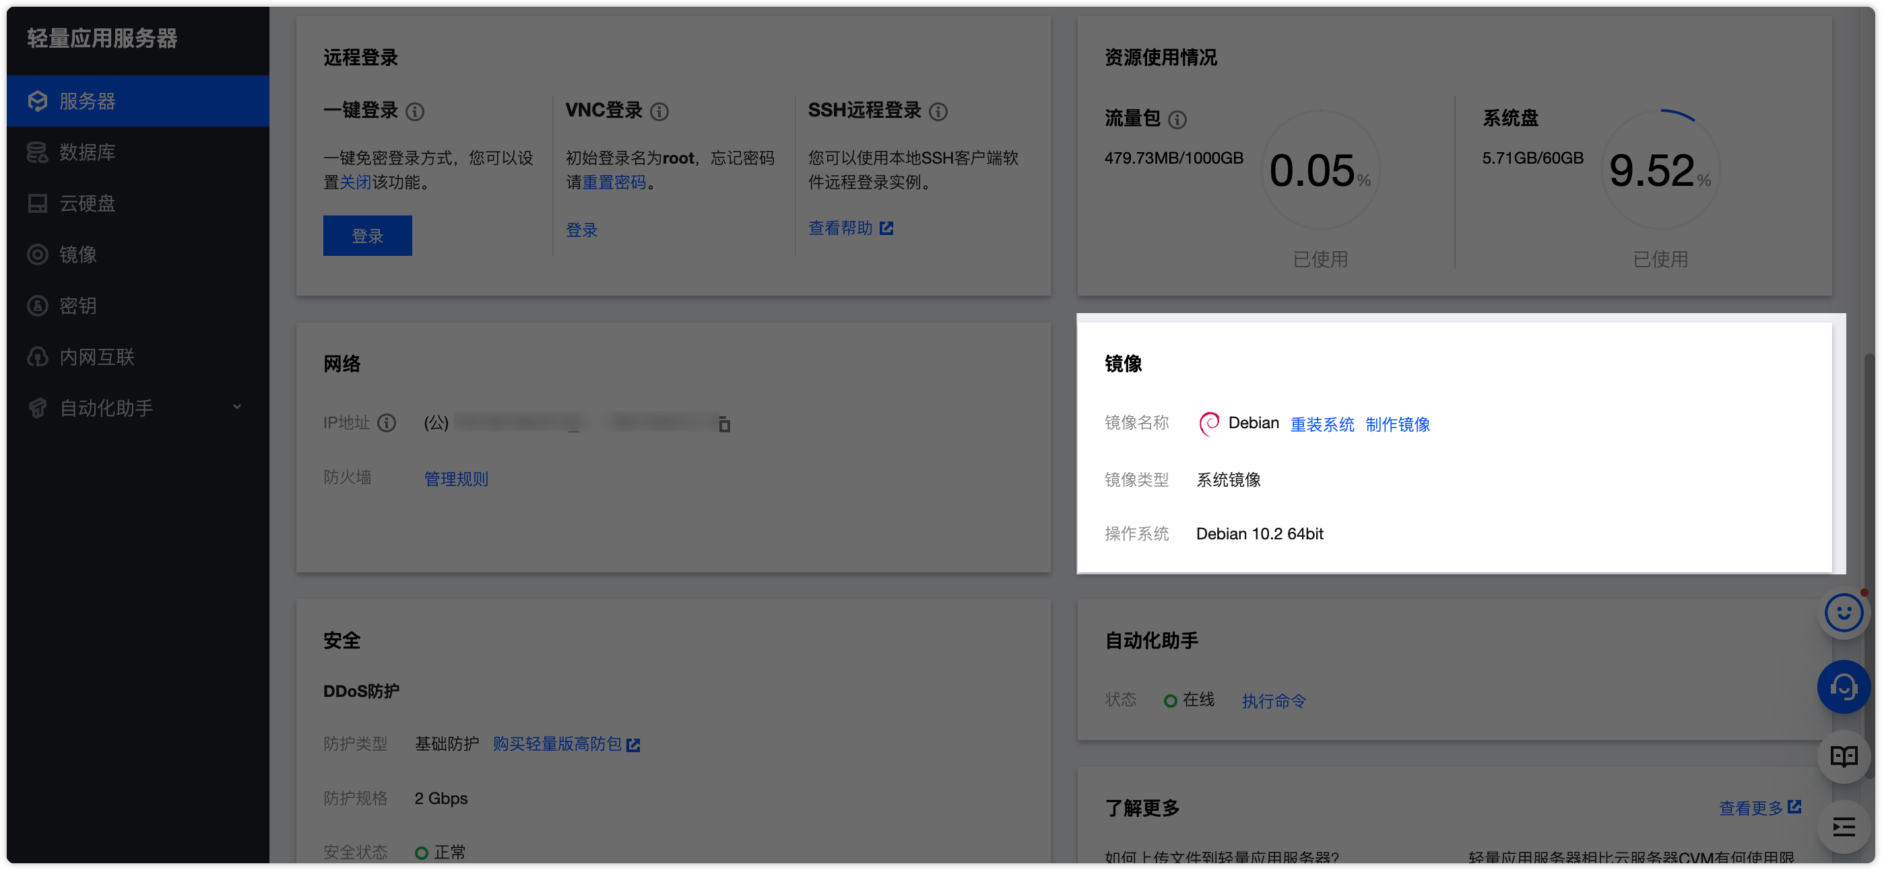1882x870 pixels.
Task: Click the 重置密码 link
Action: (x=614, y=182)
